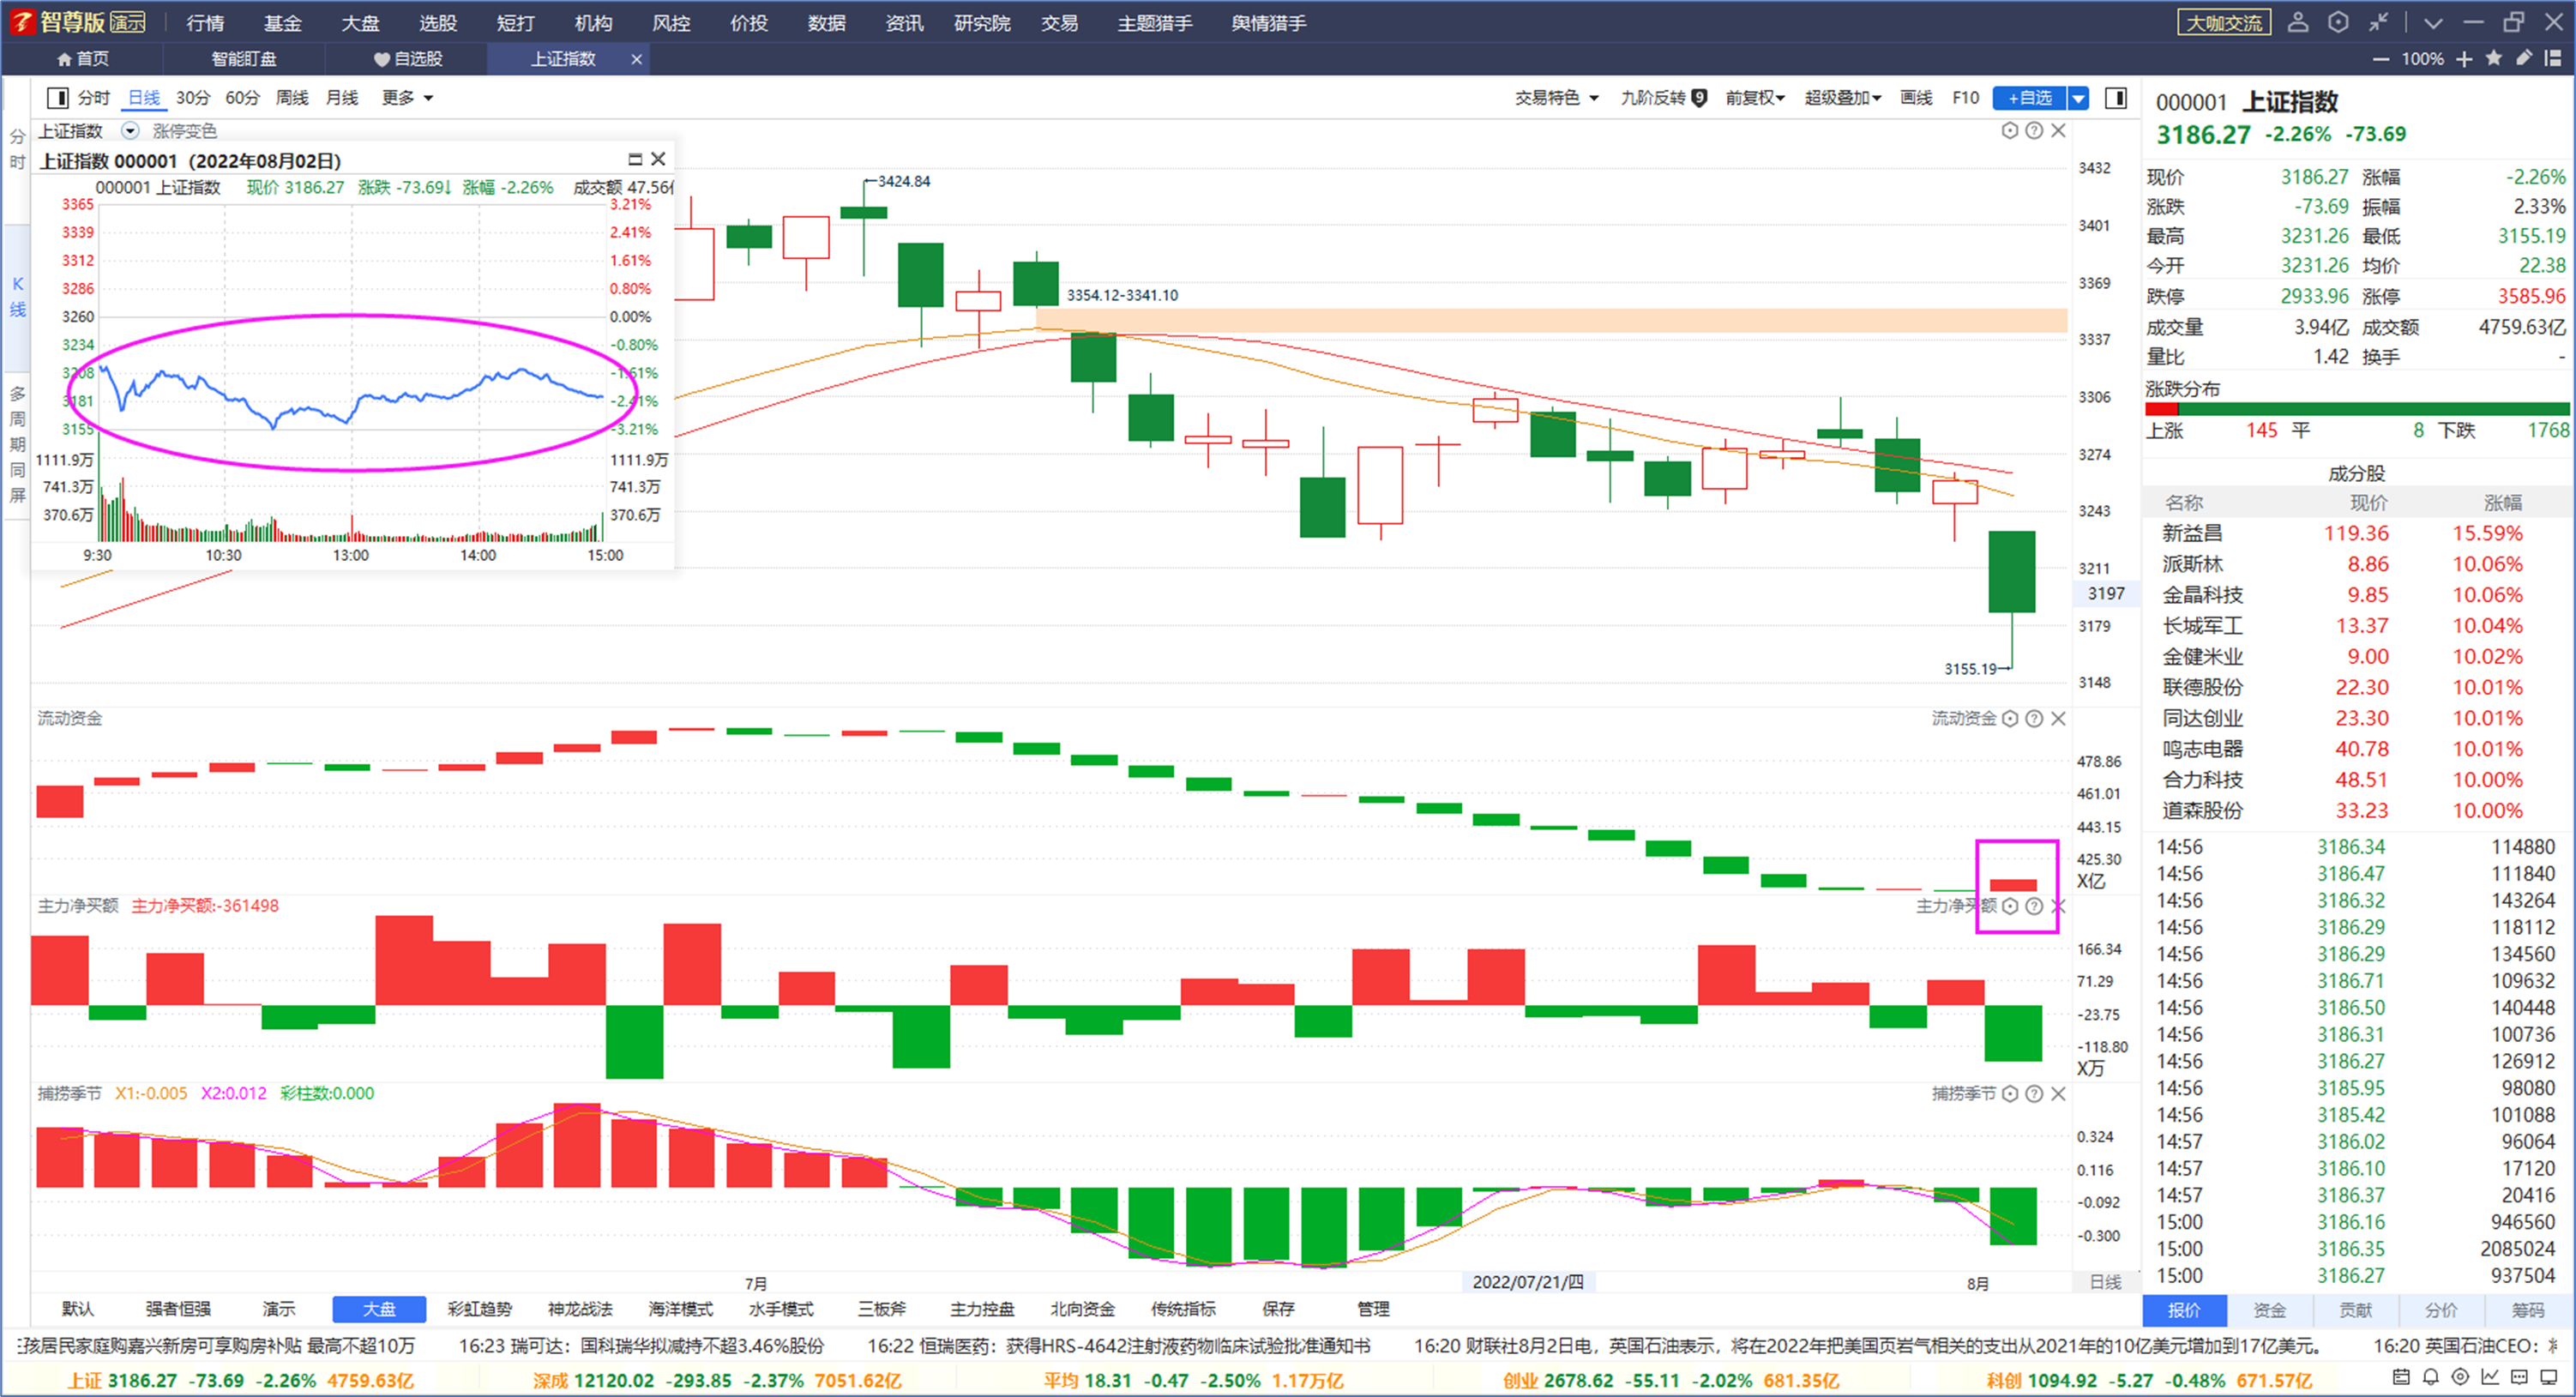Viewport: 2576px width, 1397px height.
Task: Switch to the 资金 panel tab
Action: 2270,1310
